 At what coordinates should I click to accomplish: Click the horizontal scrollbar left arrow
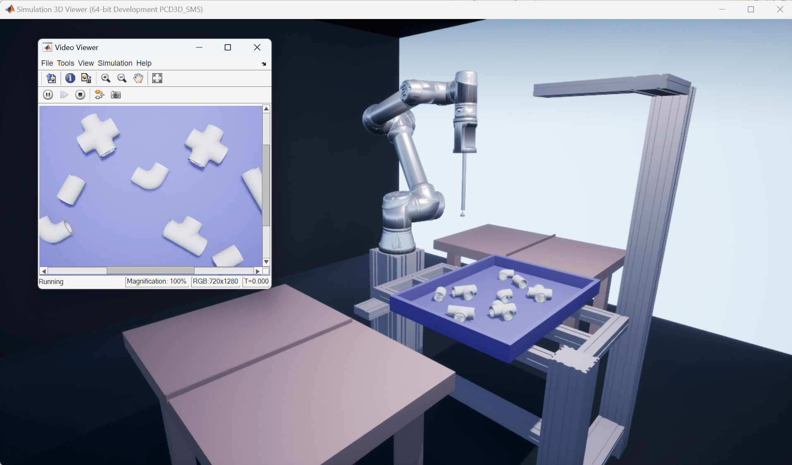[x=44, y=271]
